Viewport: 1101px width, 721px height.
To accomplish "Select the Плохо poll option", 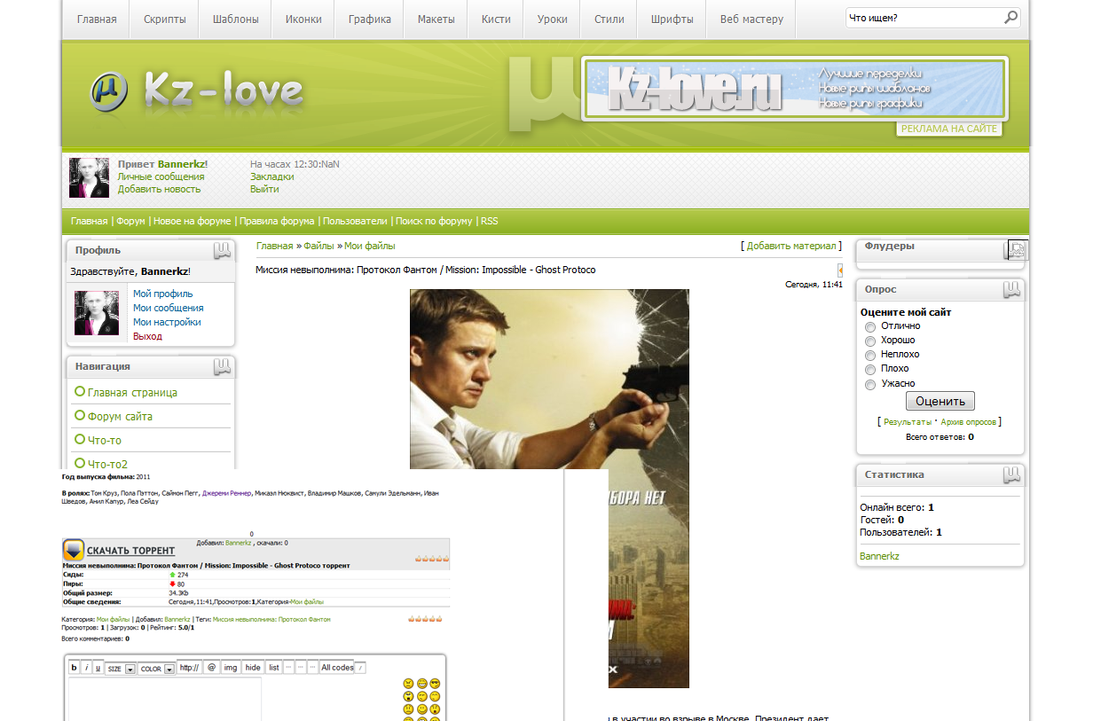I will coord(870,370).
